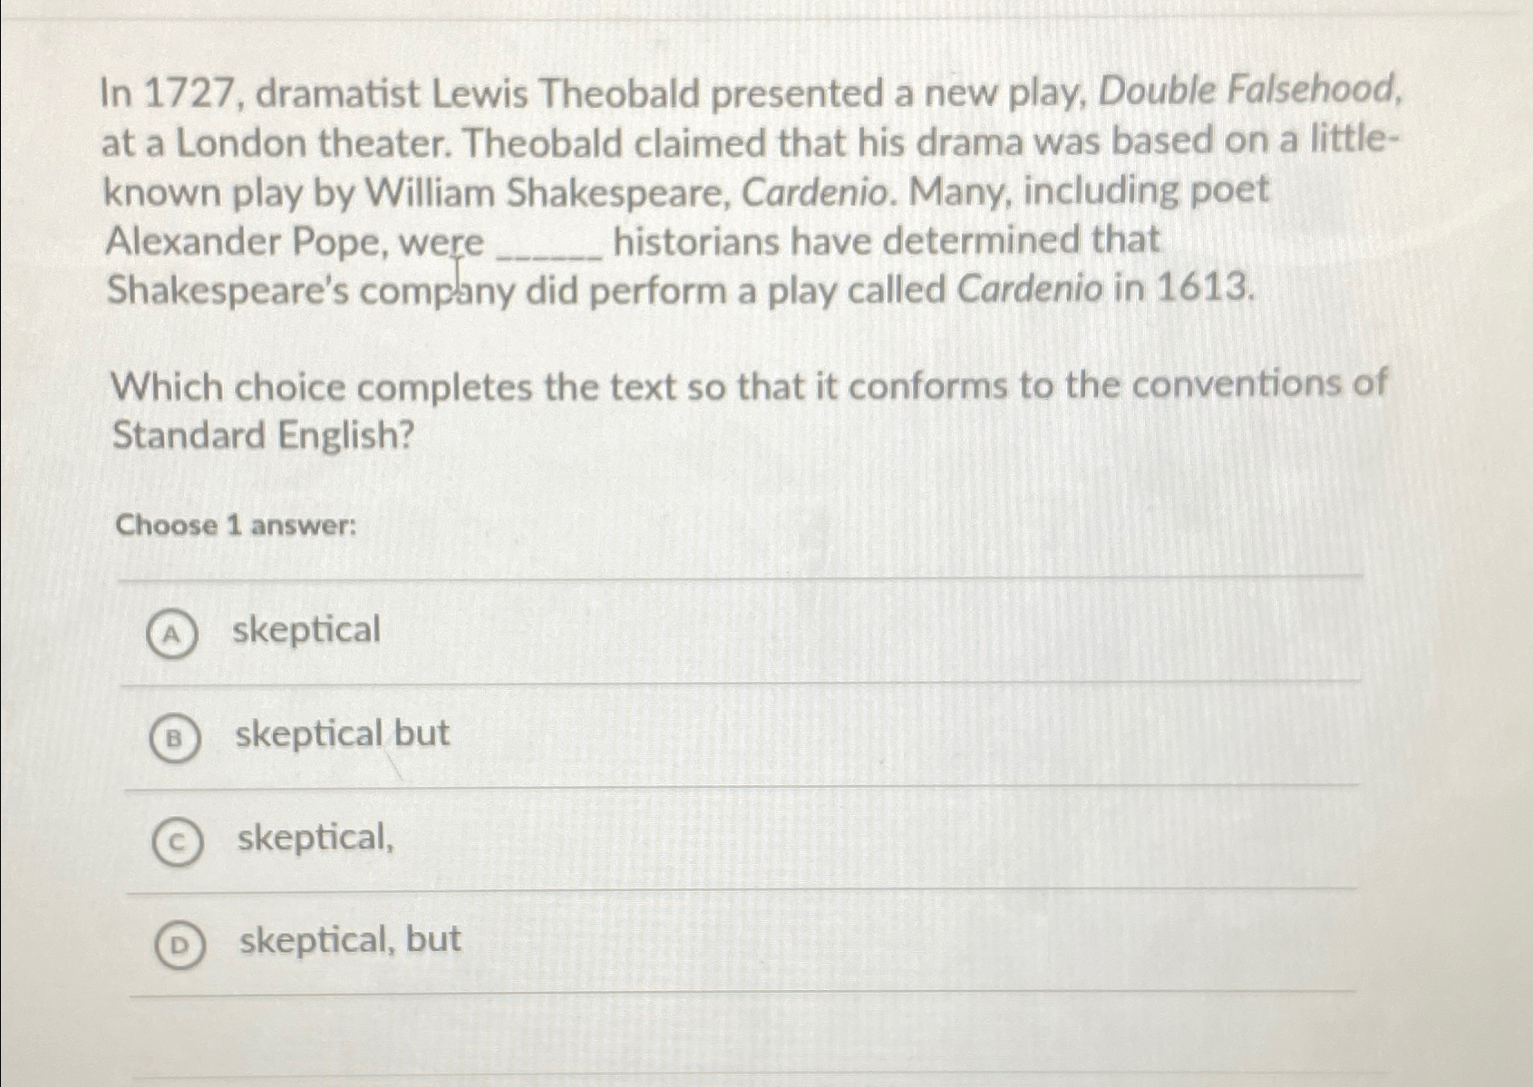
Task: Select answer choice D radio button
Action: pyautogui.click(x=179, y=944)
